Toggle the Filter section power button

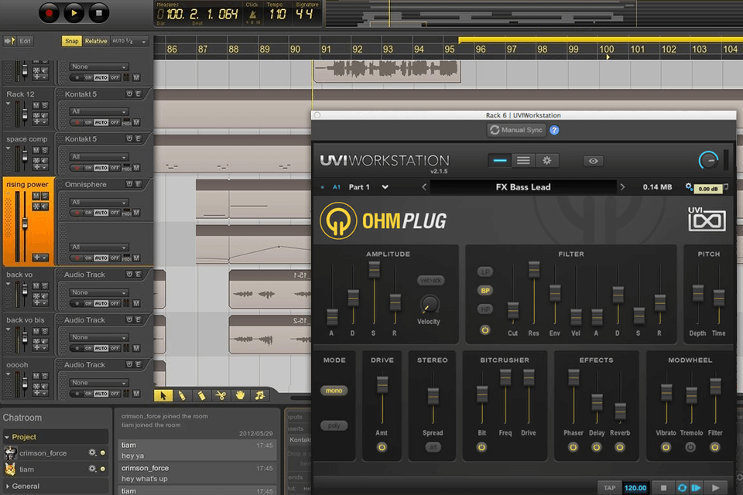point(484,330)
